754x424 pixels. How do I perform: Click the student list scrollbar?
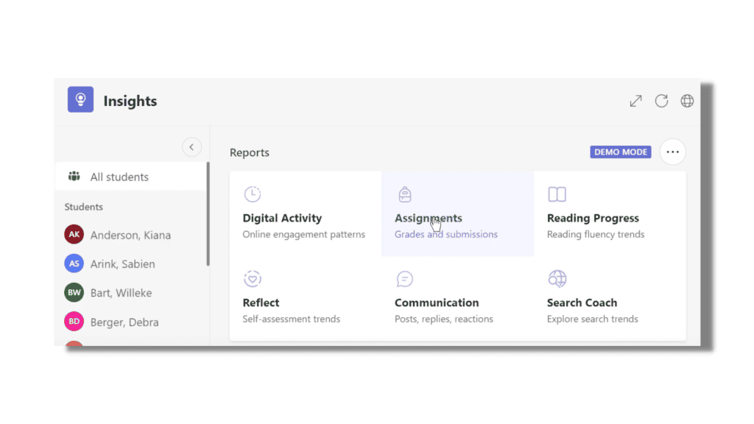(x=208, y=214)
